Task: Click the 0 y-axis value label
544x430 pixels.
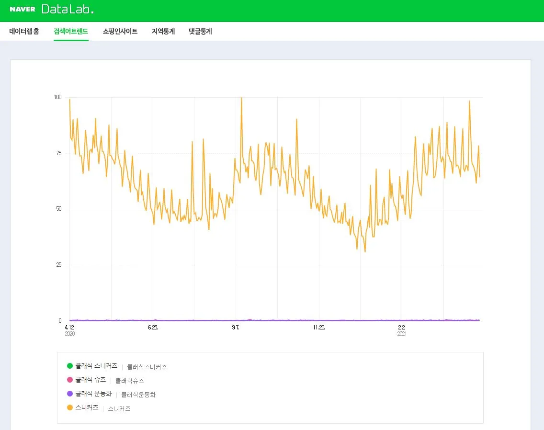Action: click(60, 321)
